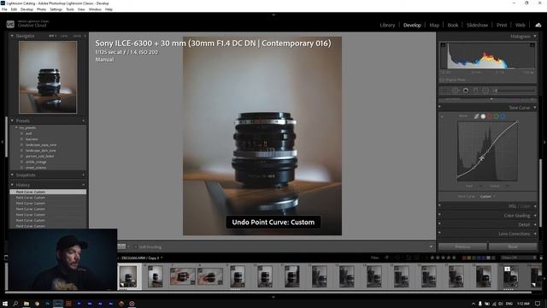Image resolution: width=547 pixels, height=308 pixels.
Task: Enable the Soft Proofing checkbox
Action: click(136, 247)
